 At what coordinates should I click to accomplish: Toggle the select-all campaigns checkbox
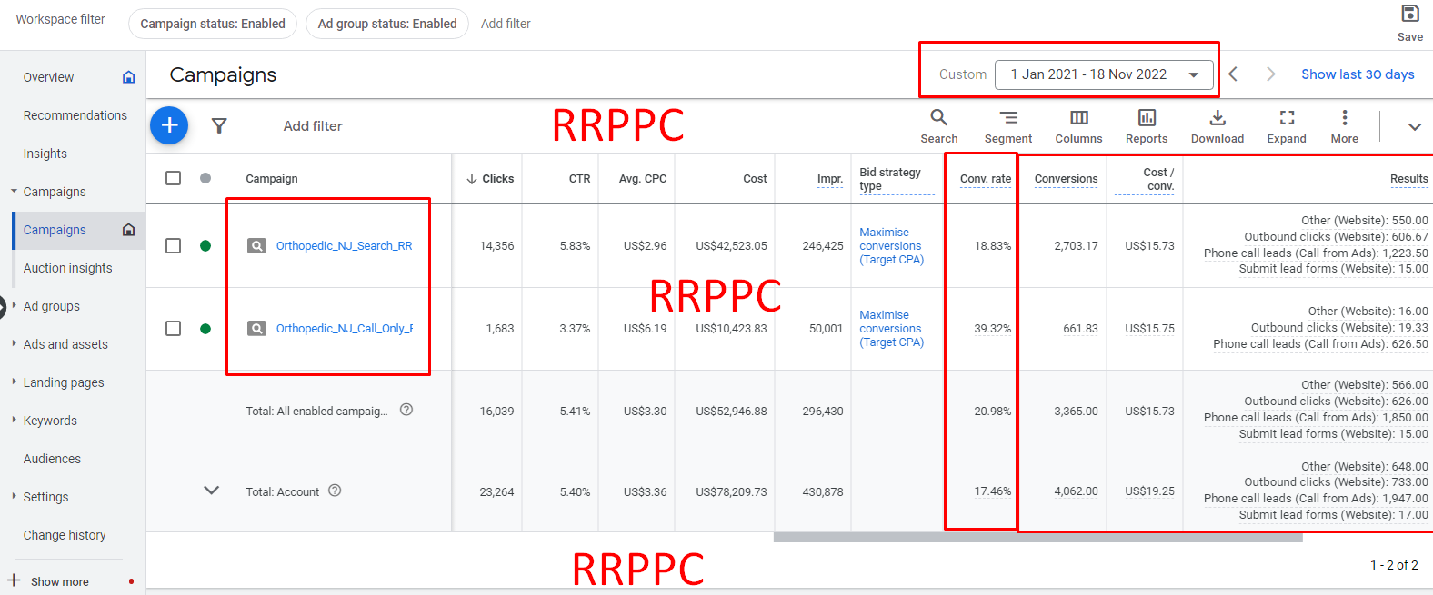coord(174,178)
